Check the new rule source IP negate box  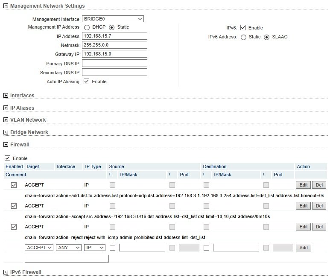[113, 248]
